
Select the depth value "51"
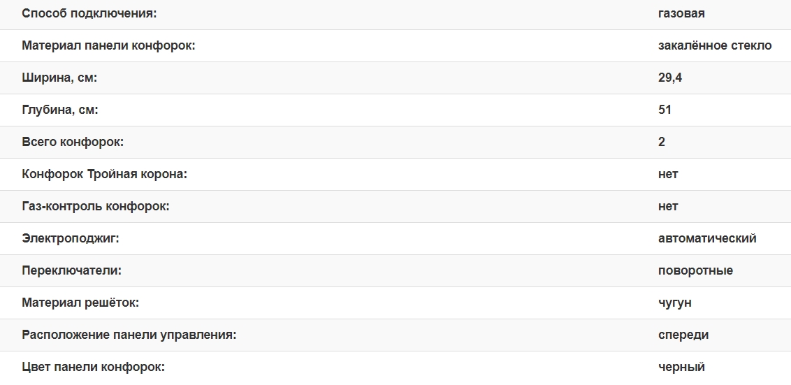coord(665,110)
